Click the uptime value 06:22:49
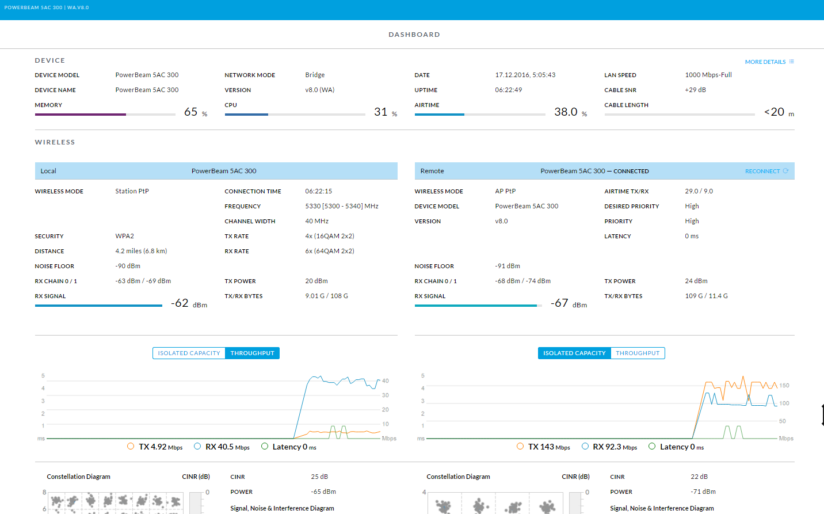 tap(509, 90)
